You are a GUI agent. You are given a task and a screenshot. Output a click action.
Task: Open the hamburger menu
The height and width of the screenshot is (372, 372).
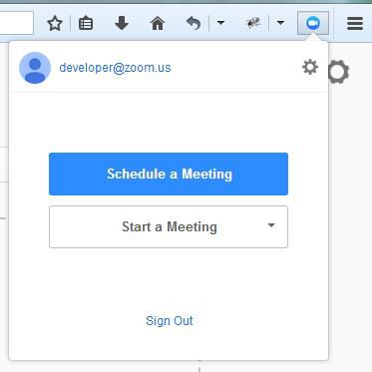point(355,23)
